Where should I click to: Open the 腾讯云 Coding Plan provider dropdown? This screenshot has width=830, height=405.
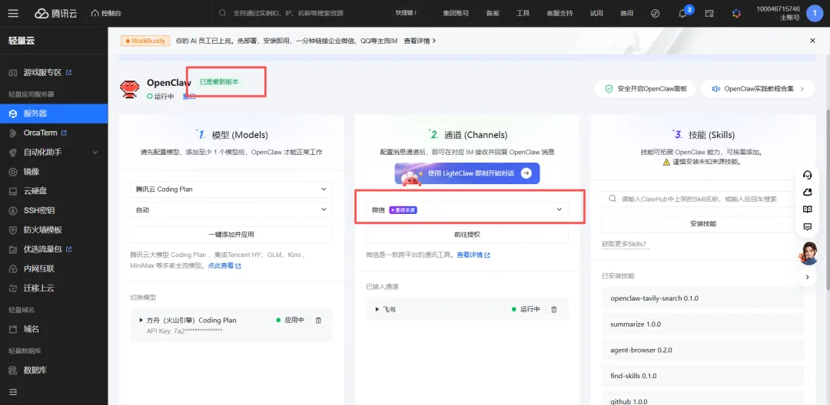[x=231, y=189]
